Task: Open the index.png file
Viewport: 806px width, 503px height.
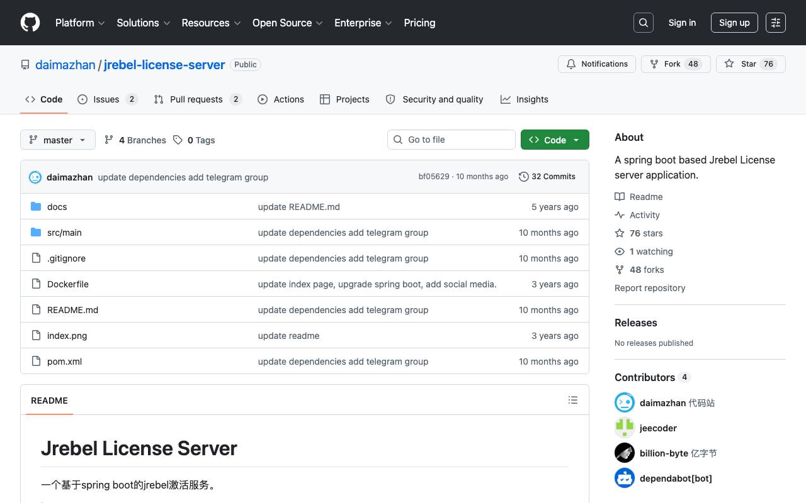Action: tap(67, 336)
